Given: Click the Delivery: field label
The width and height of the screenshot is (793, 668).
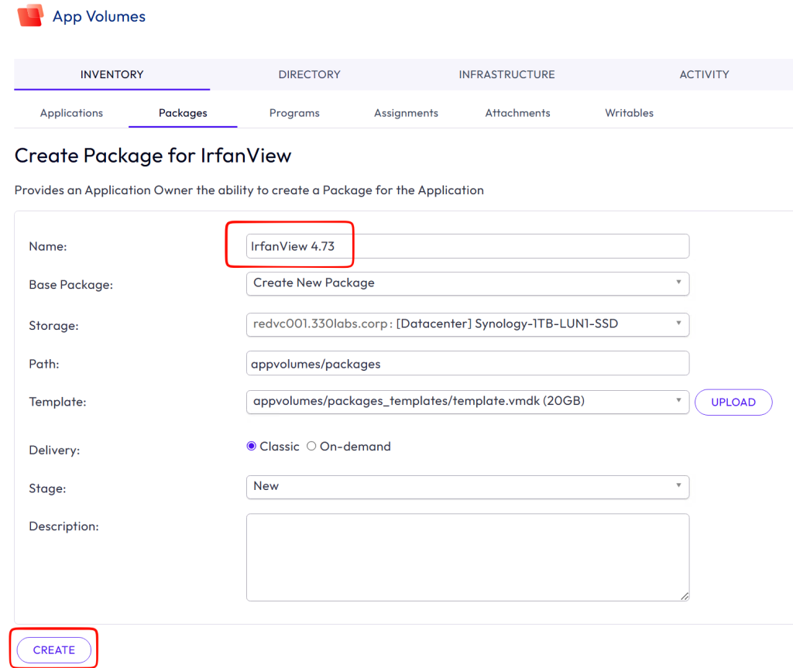Looking at the screenshot, I should click(54, 450).
